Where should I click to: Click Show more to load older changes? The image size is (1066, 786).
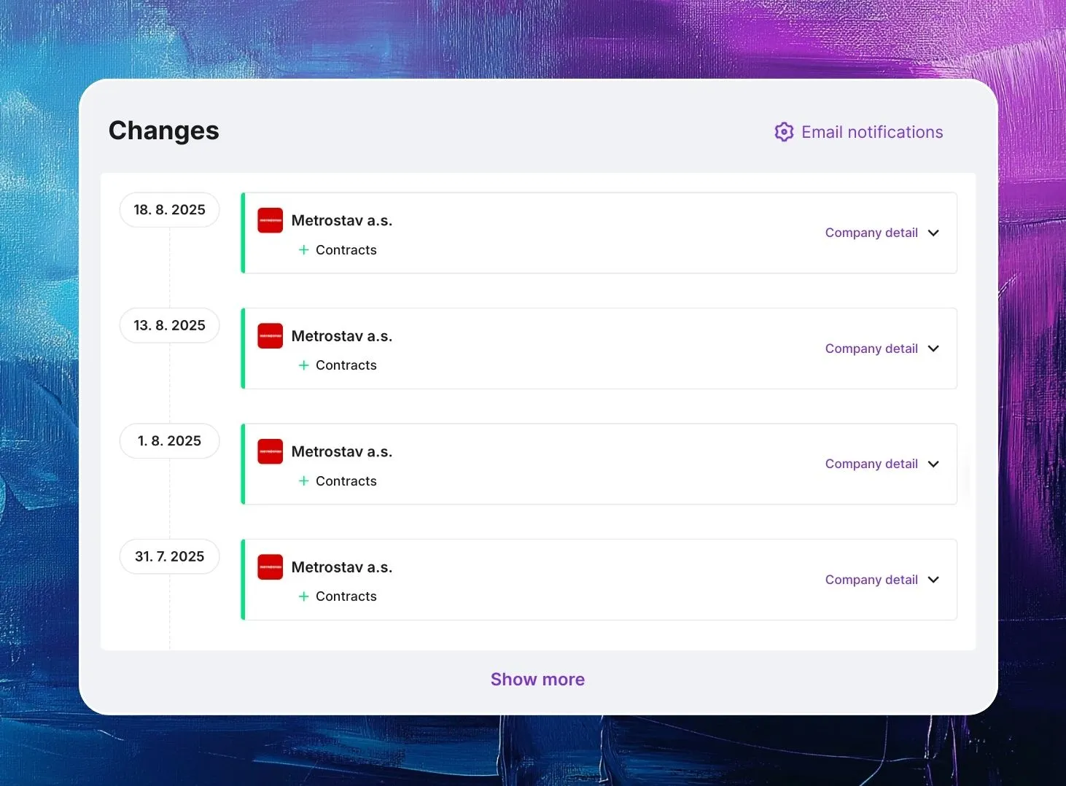pos(537,680)
